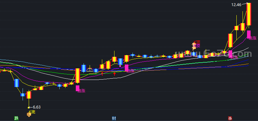Click the second red up-arrow signal

coord(114,74)
